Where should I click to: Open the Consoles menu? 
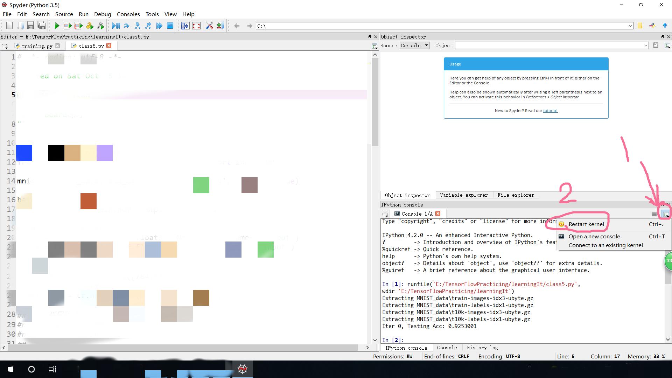[128, 14]
